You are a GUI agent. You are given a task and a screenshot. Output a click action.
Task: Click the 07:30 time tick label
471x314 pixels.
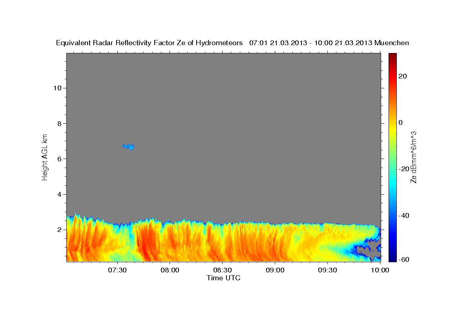point(117,270)
